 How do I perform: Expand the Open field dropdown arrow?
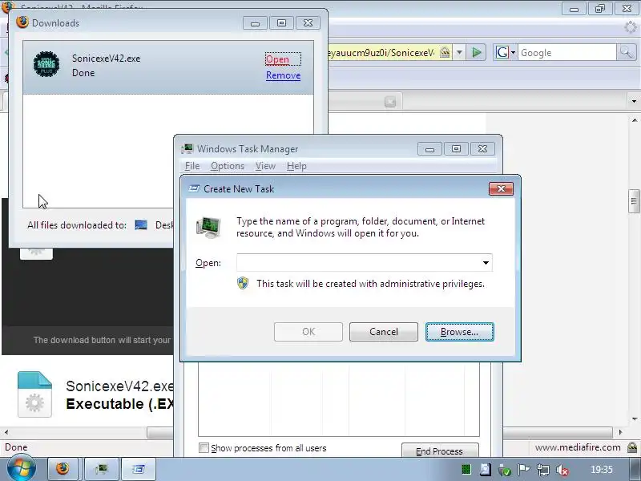point(486,263)
